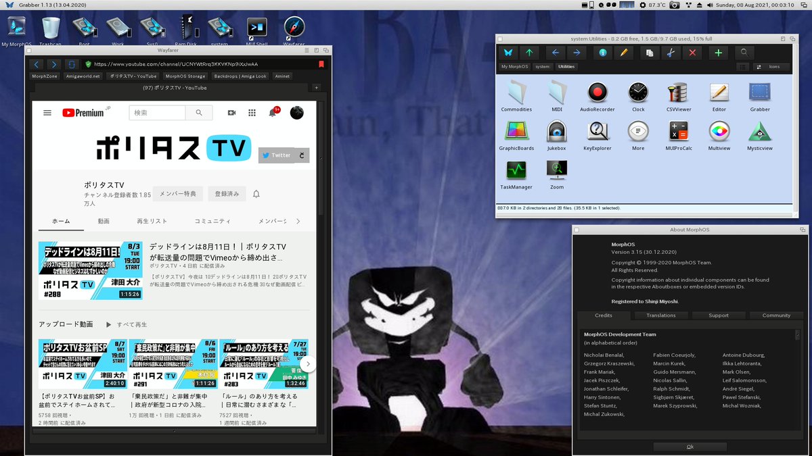Toggle the list view button in Utilities
This screenshot has height=456, width=812.
pyautogui.click(x=742, y=67)
